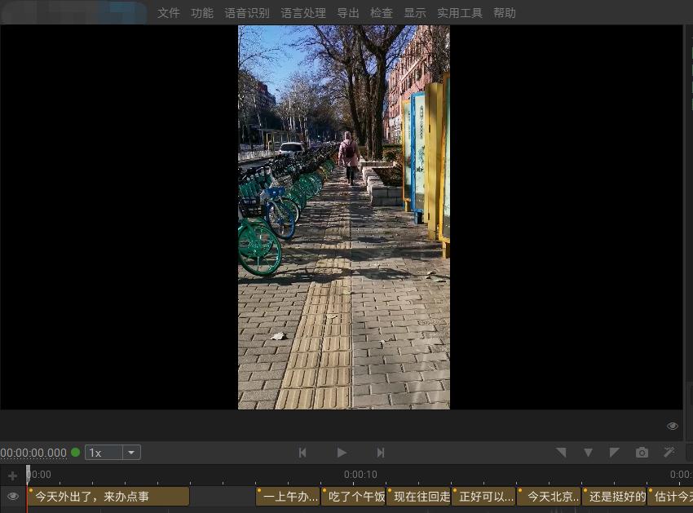Toggle the subtitle track eye icon
This screenshot has width=693, height=513.
(12, 496)
